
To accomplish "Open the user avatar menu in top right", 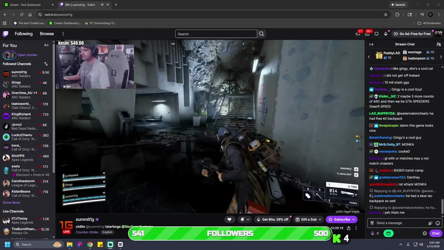I will pyautogui.click(x=438, y=34).
